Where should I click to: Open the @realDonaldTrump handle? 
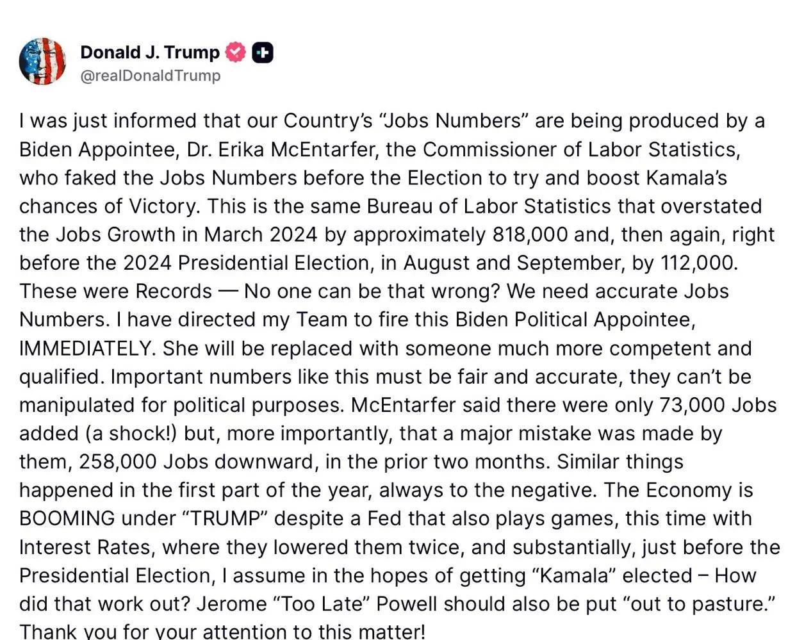point(151,76)
